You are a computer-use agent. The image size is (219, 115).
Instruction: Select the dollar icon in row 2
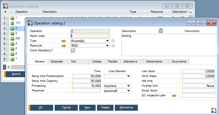[12, 23]
